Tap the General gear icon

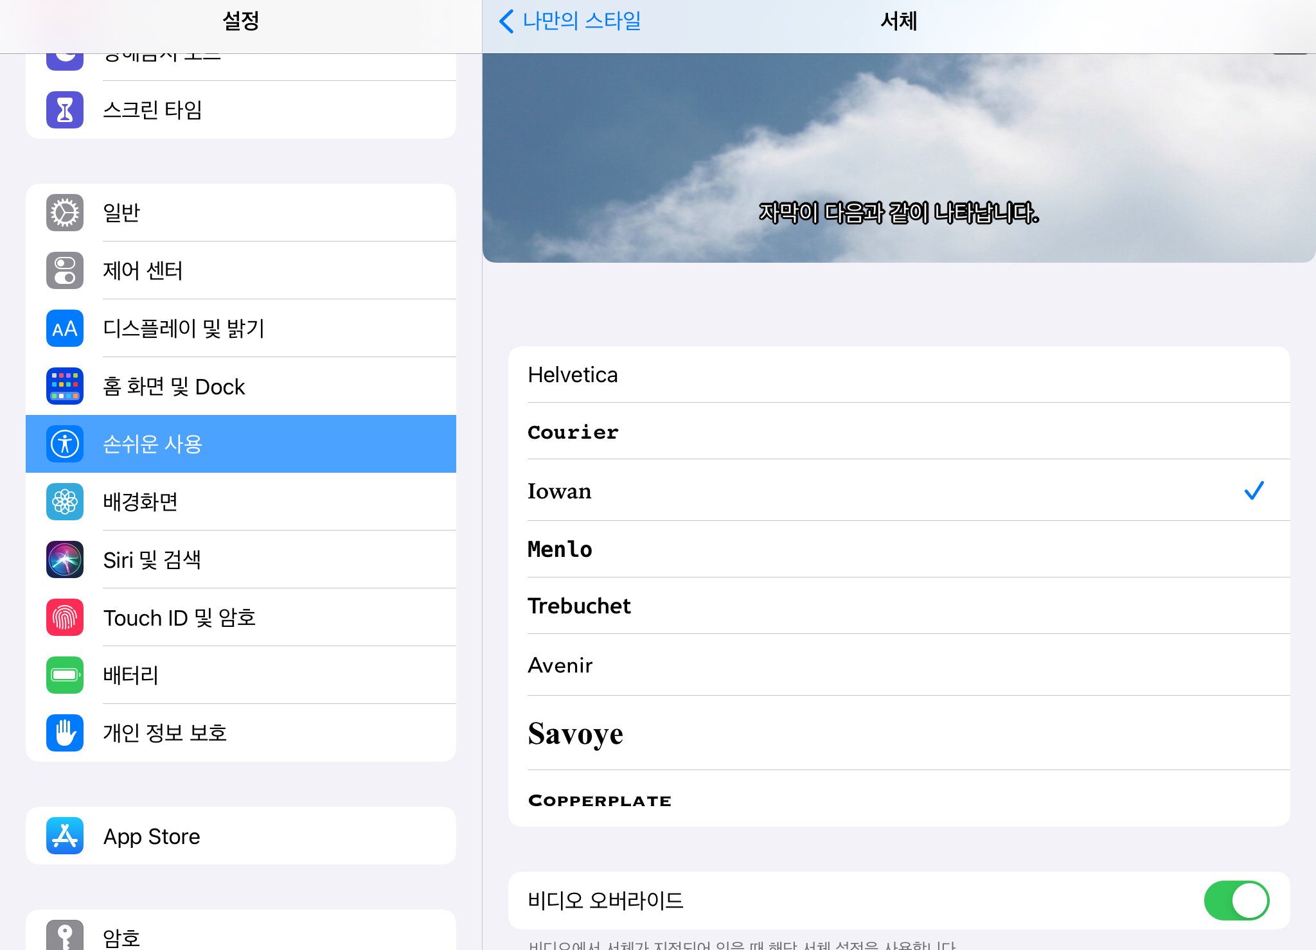(x=65, y=213)
